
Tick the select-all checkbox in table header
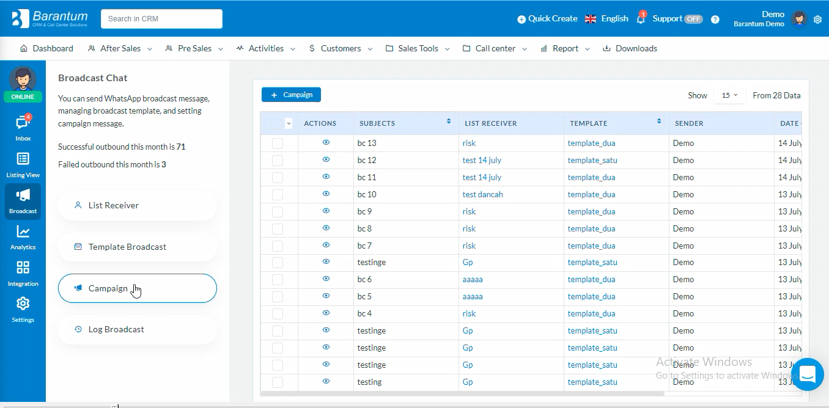[x=278, y=123]
